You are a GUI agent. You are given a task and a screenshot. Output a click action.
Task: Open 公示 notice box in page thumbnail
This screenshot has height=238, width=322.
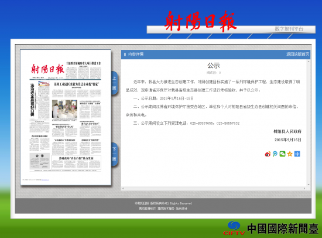[40, 161]
